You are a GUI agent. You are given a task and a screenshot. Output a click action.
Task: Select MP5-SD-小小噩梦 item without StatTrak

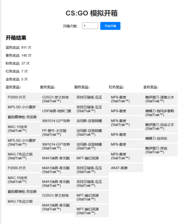click(x=23, y=107)
